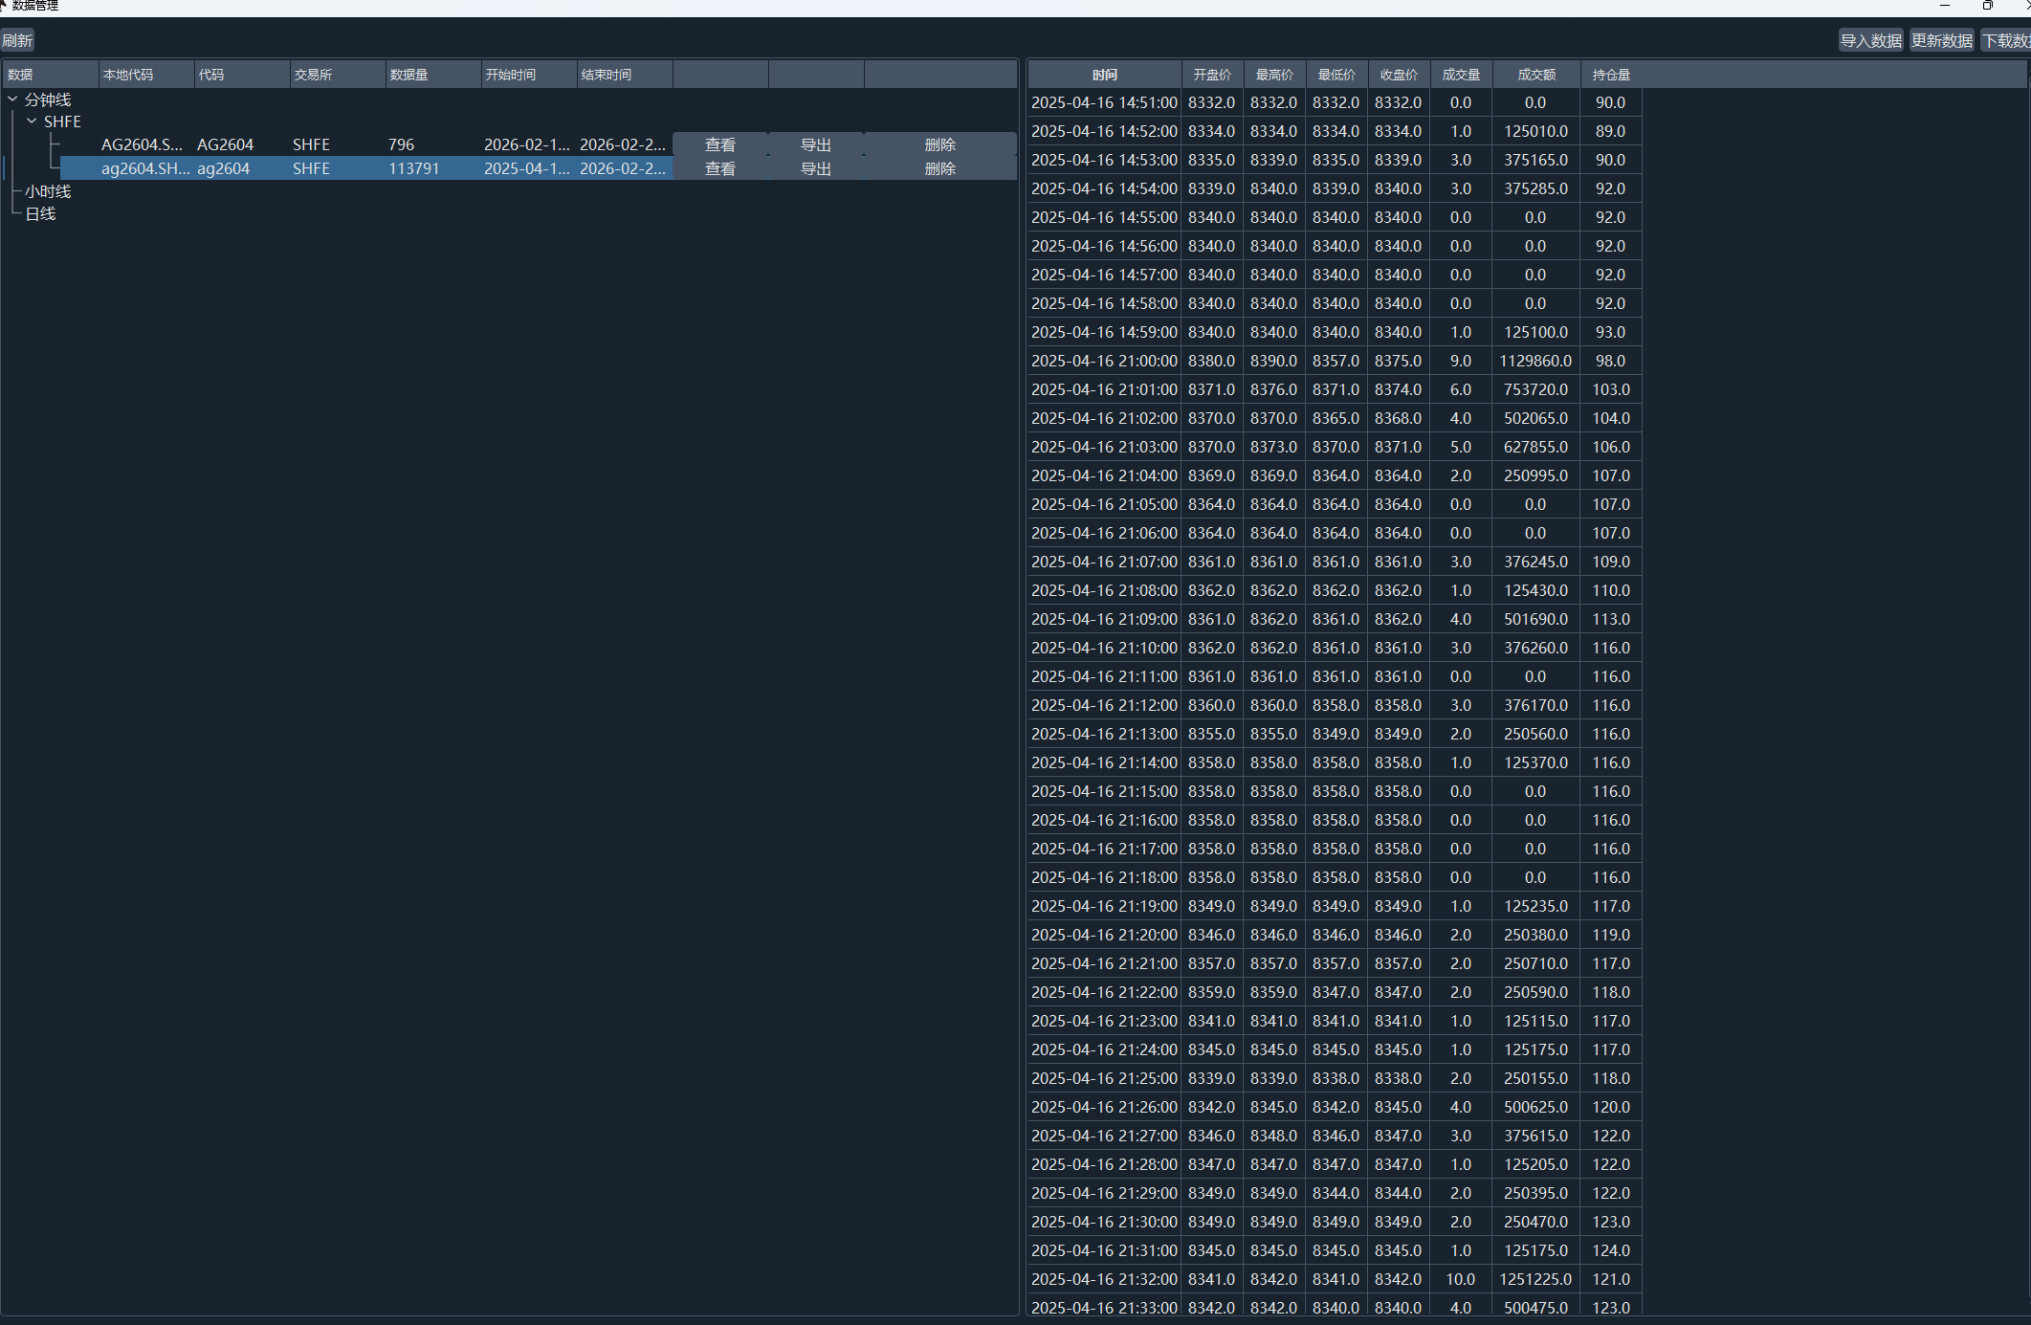
Task: Click the 下载数据 download button
Action: [2006, 40]
